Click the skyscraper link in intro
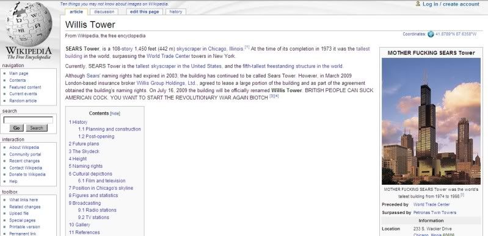This screenshot has width=488, height=236. [x=189, y=49]
